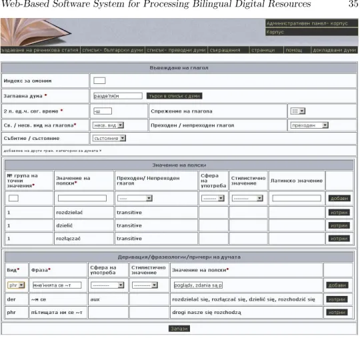
Task: Open Преходен/Непреходен dropdown in meanings table
Action: pos(135,198)
